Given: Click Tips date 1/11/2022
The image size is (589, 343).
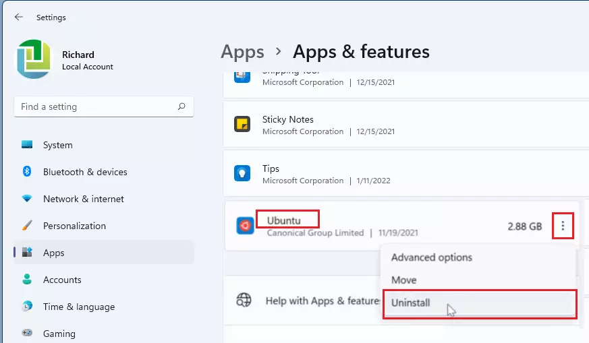Looking at the screenshot, I should click(x=373, y=181).
